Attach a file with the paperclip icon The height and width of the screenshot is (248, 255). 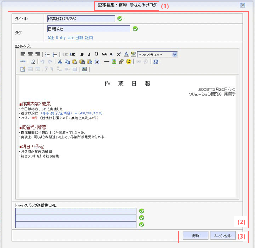click(121, 61)
